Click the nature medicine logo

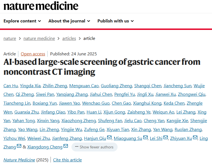coord(41,6)
